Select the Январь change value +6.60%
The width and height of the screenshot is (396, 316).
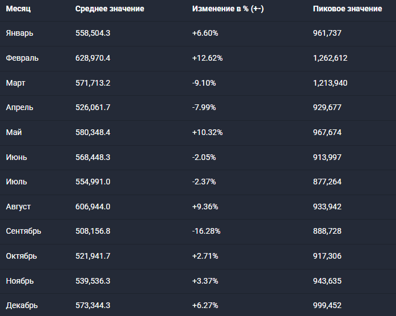pos(205,33)
